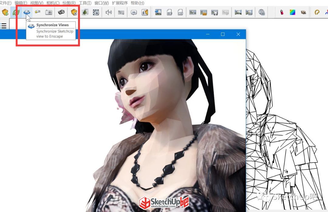Open the About Enscape info icon
Image resolution: width=328 pixels, height=212 pixels.
tap(145, 12)
